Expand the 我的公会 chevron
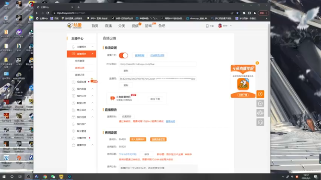Screen dimensions: 321x180 93,96
